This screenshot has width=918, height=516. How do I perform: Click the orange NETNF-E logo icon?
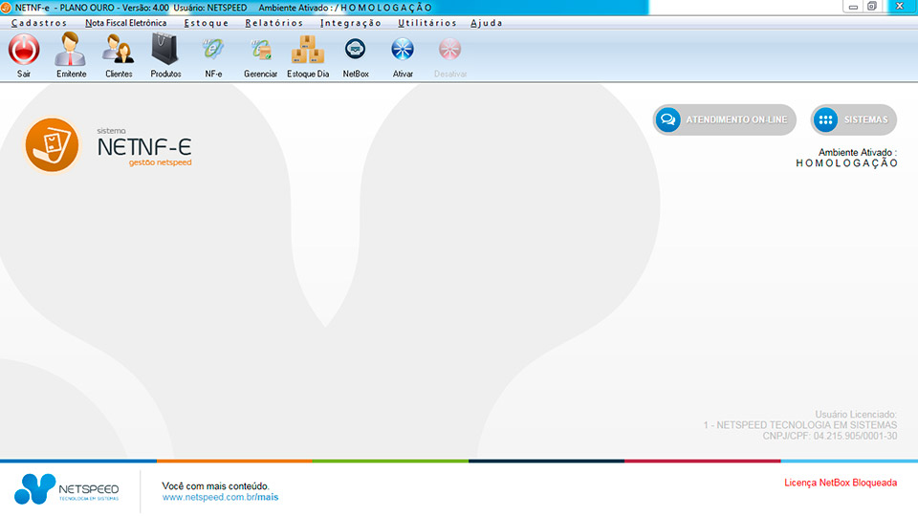[52, 145]
